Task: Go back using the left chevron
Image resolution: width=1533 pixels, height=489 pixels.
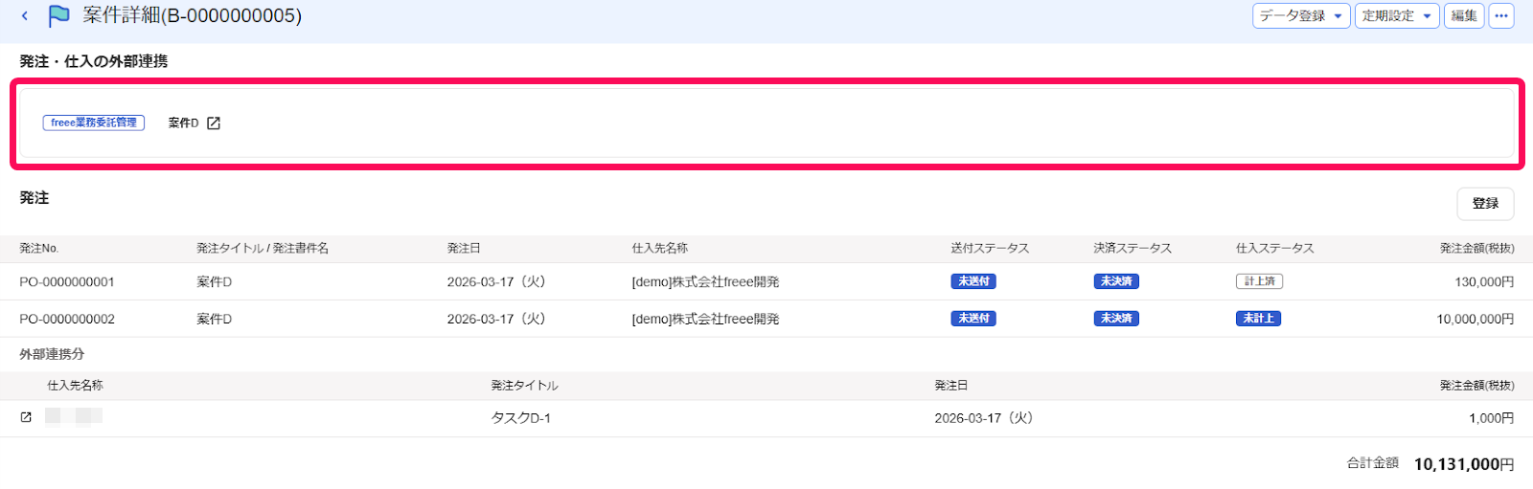Action: (x=25, y=15)
